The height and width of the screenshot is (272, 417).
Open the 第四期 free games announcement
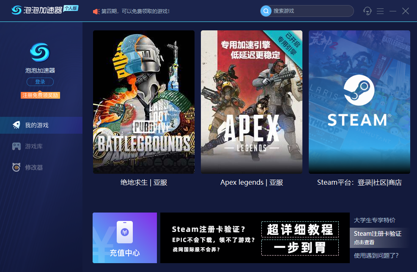pos(135,11)
